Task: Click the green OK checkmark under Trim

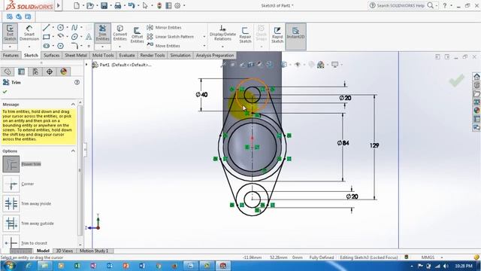Action: (5, 92)
